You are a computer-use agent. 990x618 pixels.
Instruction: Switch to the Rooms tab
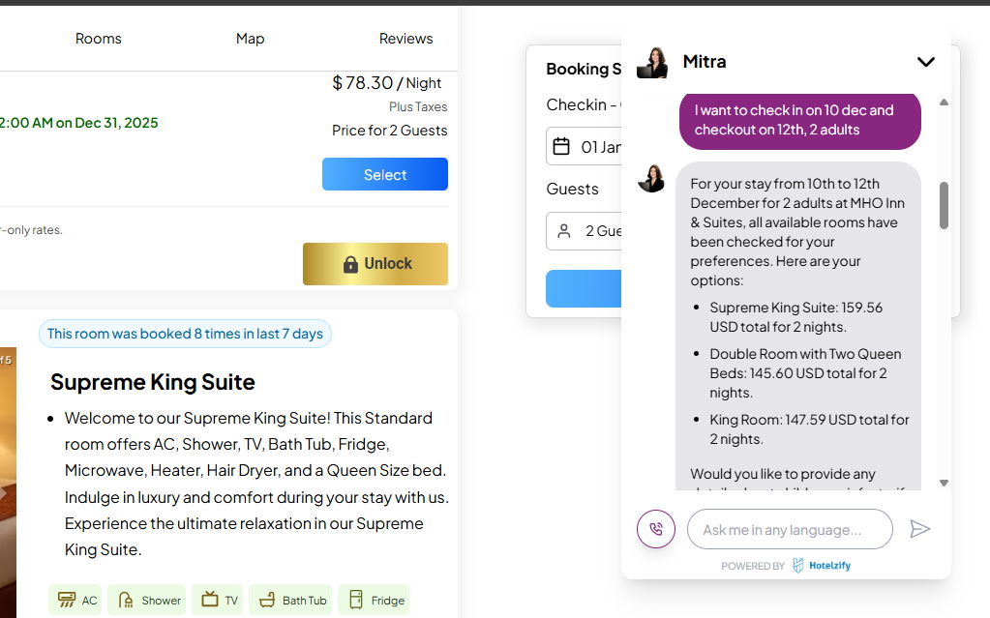click(x=99, y=39)
